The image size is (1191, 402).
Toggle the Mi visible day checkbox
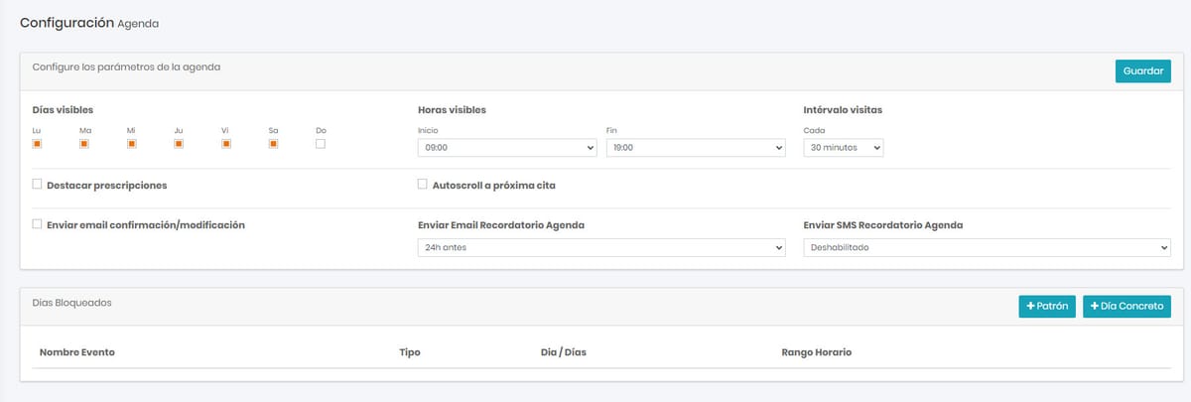coord(131,144)
